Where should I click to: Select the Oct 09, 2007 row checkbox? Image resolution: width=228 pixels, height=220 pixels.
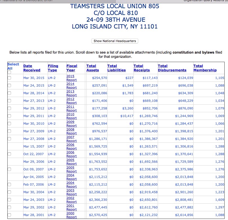pos(9,169)
